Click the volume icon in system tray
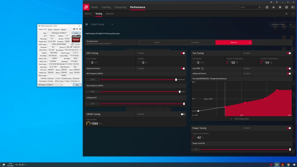The width and height of the screenshot is (297, 167). pyautogui.click(x=20, y=165)
